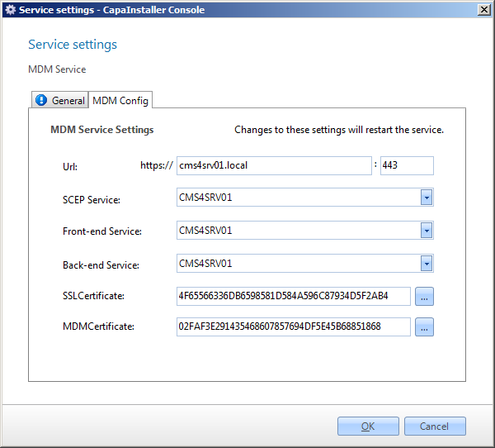
Task: Dismiss the dialog with Cancel
Action: pos(435,427)
